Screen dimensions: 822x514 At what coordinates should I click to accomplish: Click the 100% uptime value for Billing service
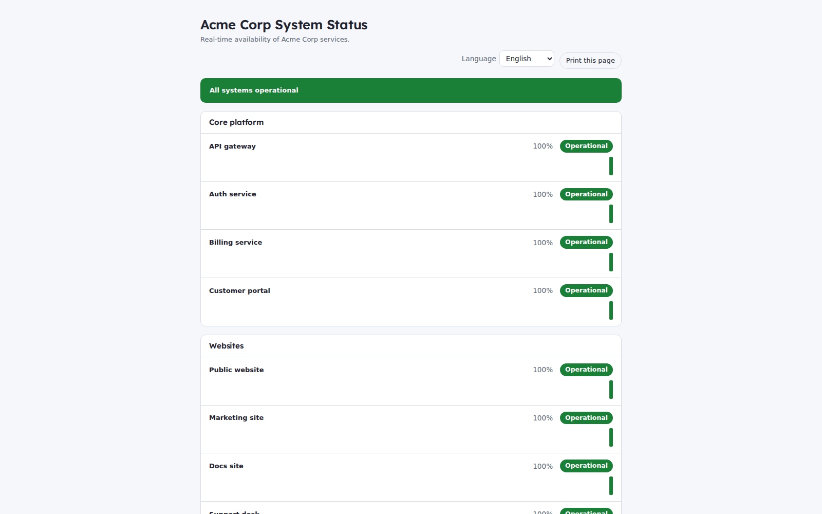point(543,243)
